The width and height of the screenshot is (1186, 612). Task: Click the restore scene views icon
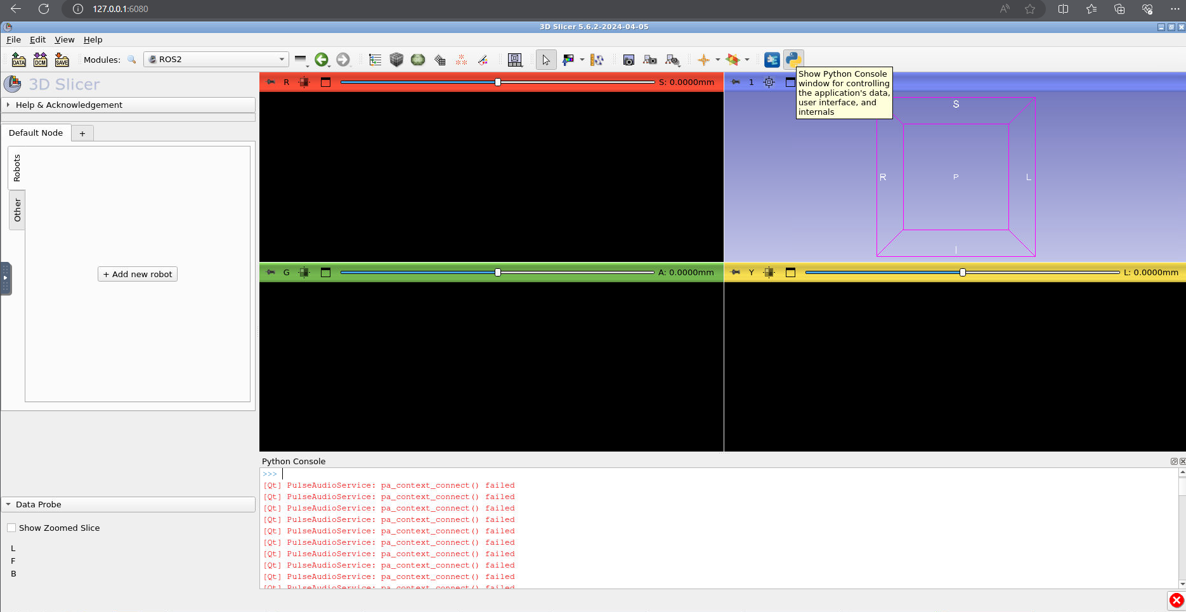click(672, 60)
